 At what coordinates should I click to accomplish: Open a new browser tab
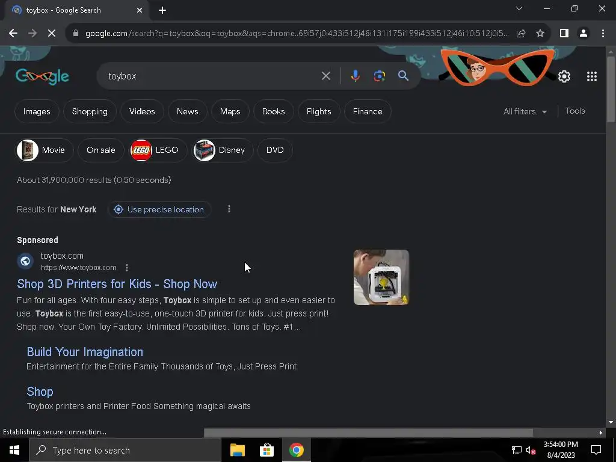click(x=162, y=10)
